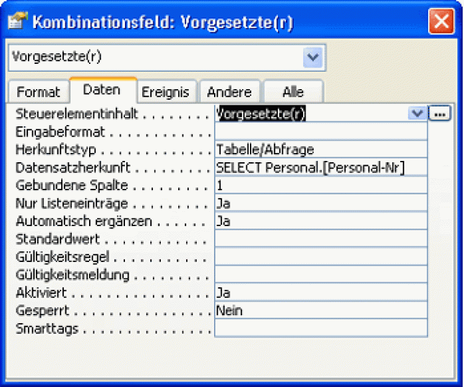Switch to the Format tab

38,92
